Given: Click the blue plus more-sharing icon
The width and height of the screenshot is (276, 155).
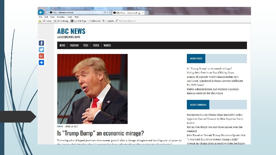Looking at the screenshot, I should pos(41,63).
